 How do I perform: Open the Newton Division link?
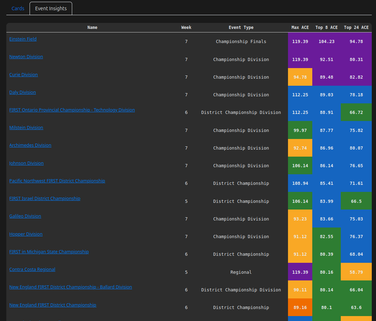coord(26,57)
